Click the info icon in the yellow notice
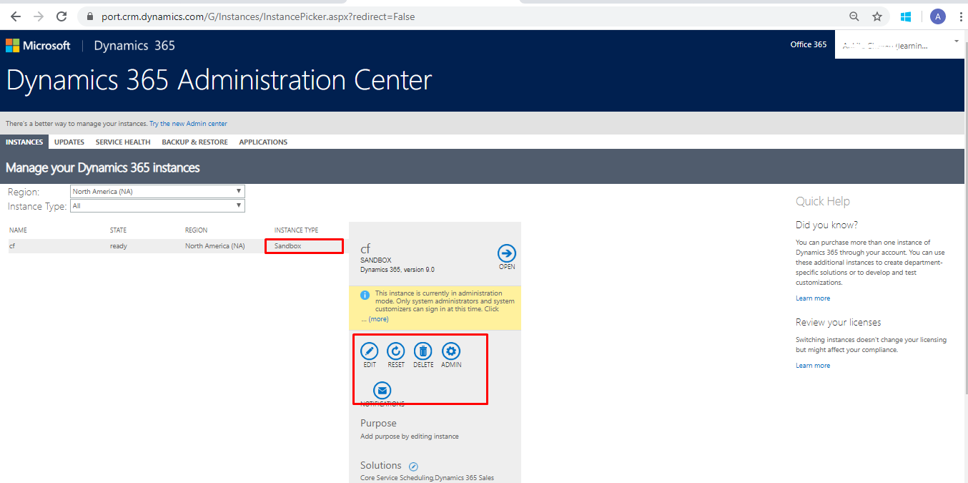Viewport: 968px width, 483px height. click(x=365, y=295)
